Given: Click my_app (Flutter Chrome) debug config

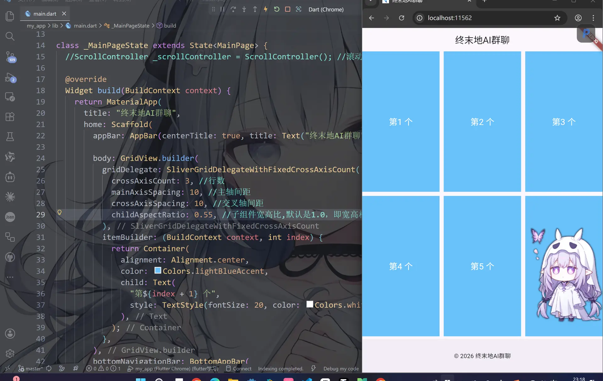Looking at the screenshot, I should [x=173, y=369].
